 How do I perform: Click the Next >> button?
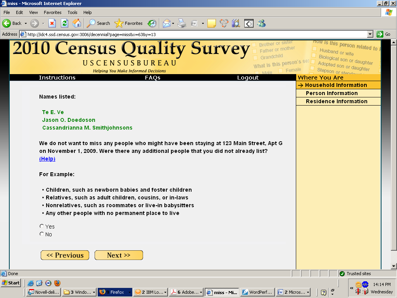[x=119, y=255]
